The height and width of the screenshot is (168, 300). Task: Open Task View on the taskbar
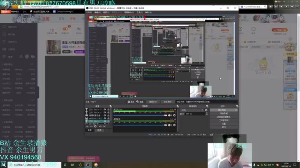click(x=72, y=165)
